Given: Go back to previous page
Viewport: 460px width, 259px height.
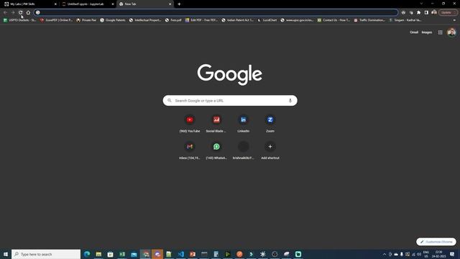Looking at the screenshot, I should tap(5, 12).
